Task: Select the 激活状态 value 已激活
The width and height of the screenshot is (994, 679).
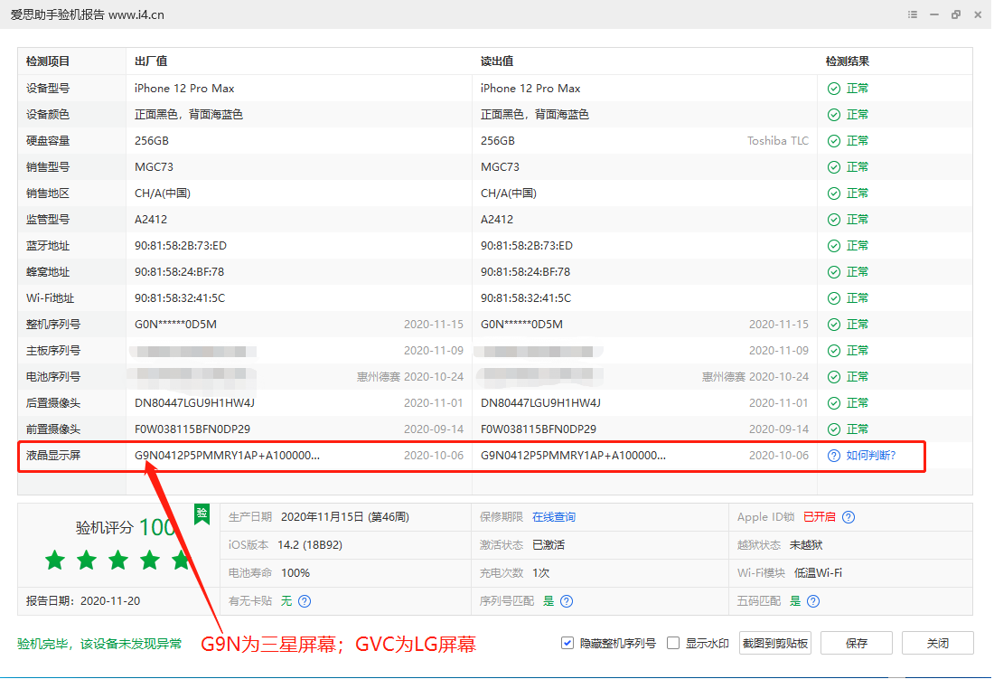Action: 549,545
